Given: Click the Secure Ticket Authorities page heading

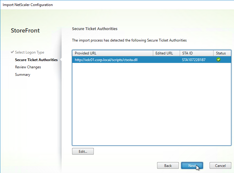Looking at the screenshot, I should [95, 29].
